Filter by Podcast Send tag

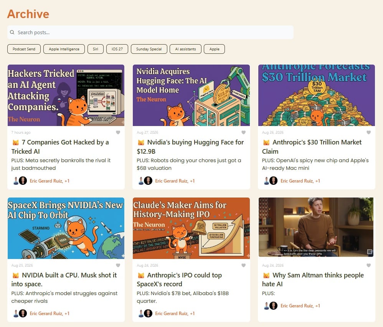tap(24, 49)
